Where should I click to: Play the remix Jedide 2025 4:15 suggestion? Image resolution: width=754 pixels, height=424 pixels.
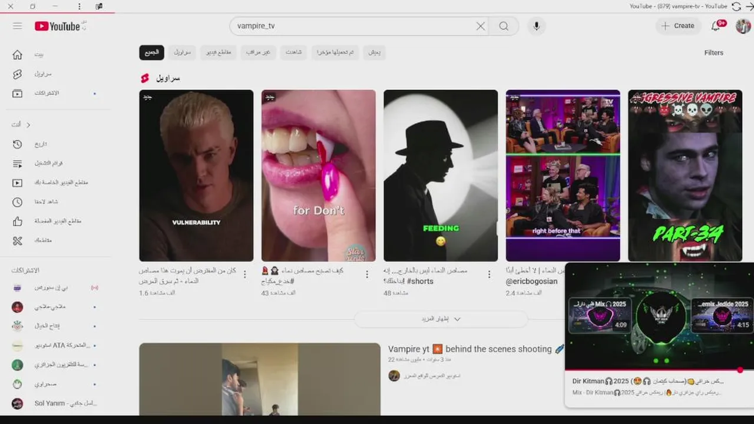[x=722, y=316]
